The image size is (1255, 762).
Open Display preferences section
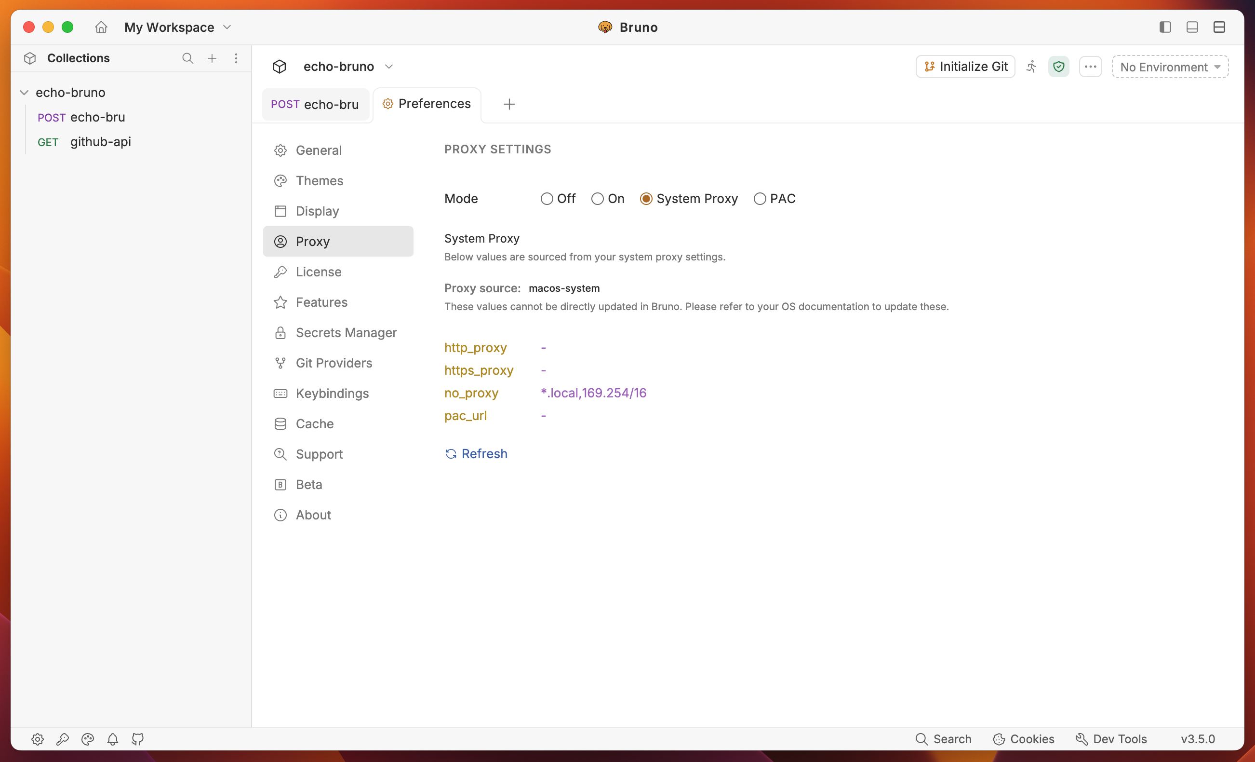click(x=338, y=211)
